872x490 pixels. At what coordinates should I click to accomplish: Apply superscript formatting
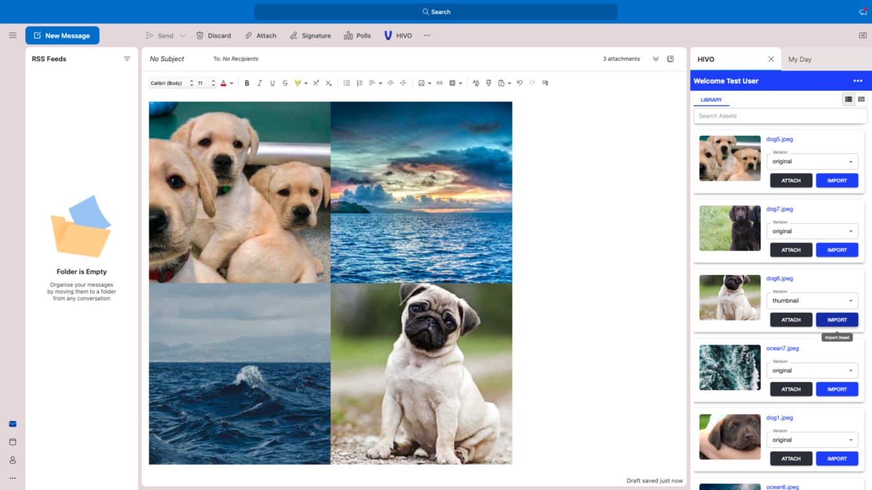point(316,83)
